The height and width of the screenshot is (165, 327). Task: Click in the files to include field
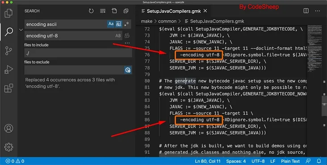click(78, 53)
